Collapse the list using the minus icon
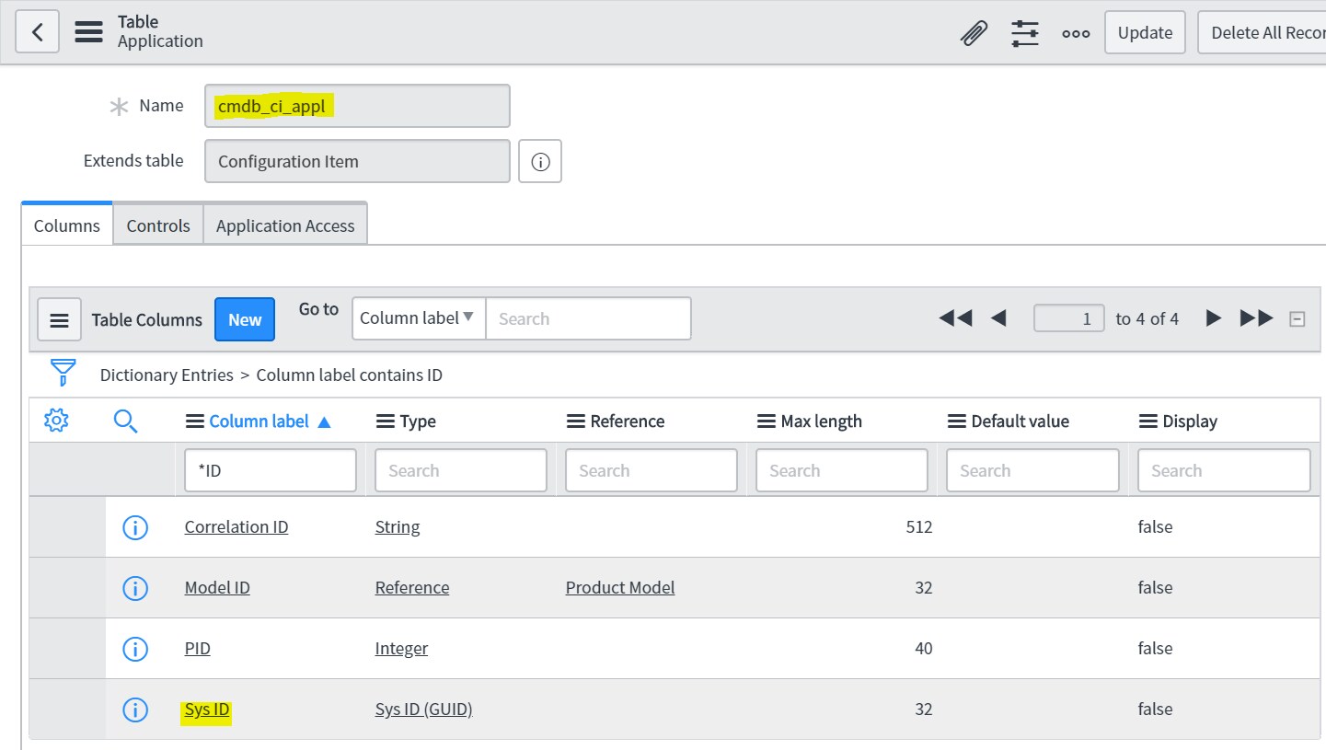 [x=1297, y=318]
